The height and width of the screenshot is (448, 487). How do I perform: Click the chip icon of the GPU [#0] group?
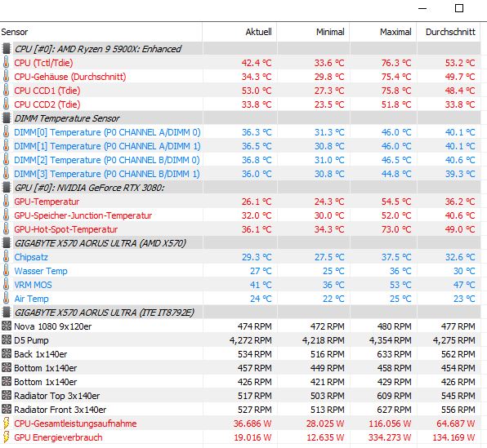7,188
